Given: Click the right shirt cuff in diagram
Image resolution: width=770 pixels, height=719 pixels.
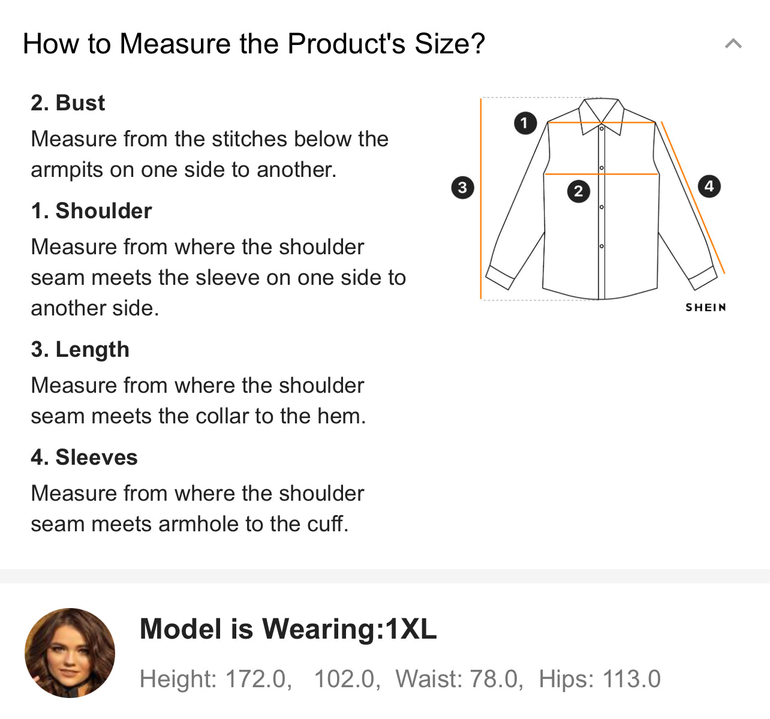Looking at the screenshot, I should [x=703, y=278].
